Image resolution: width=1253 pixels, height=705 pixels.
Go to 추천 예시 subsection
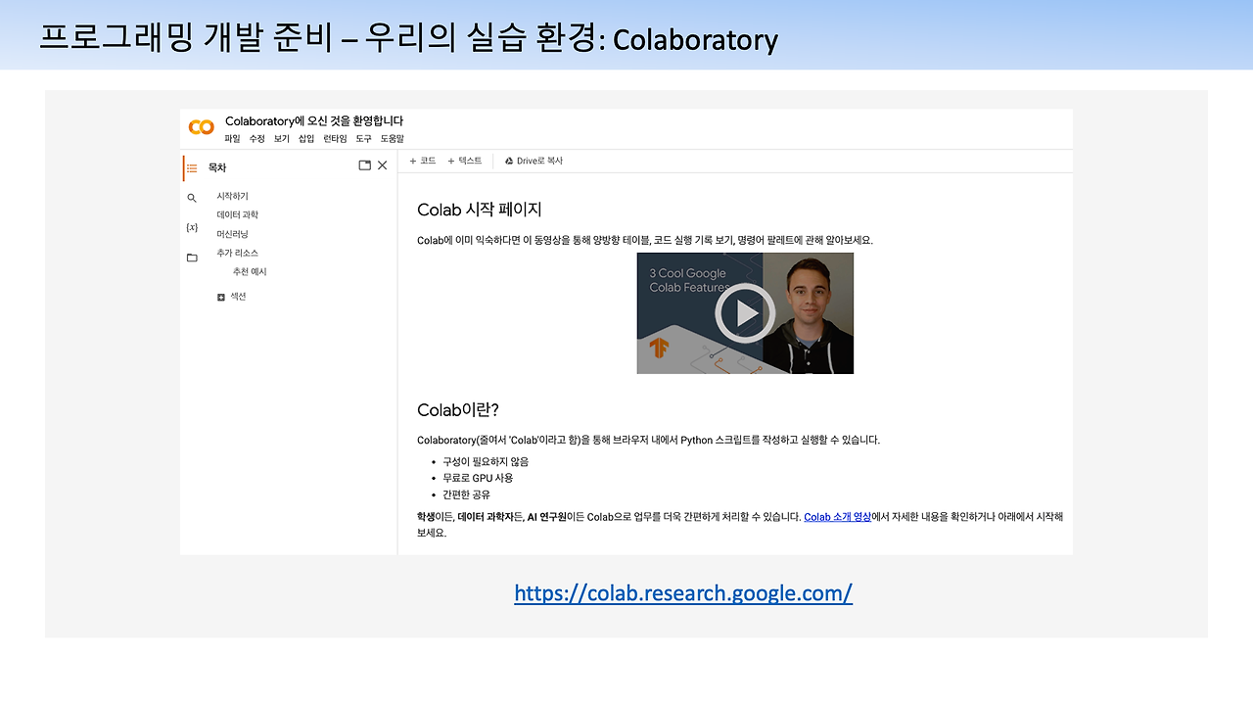point(250,271)
